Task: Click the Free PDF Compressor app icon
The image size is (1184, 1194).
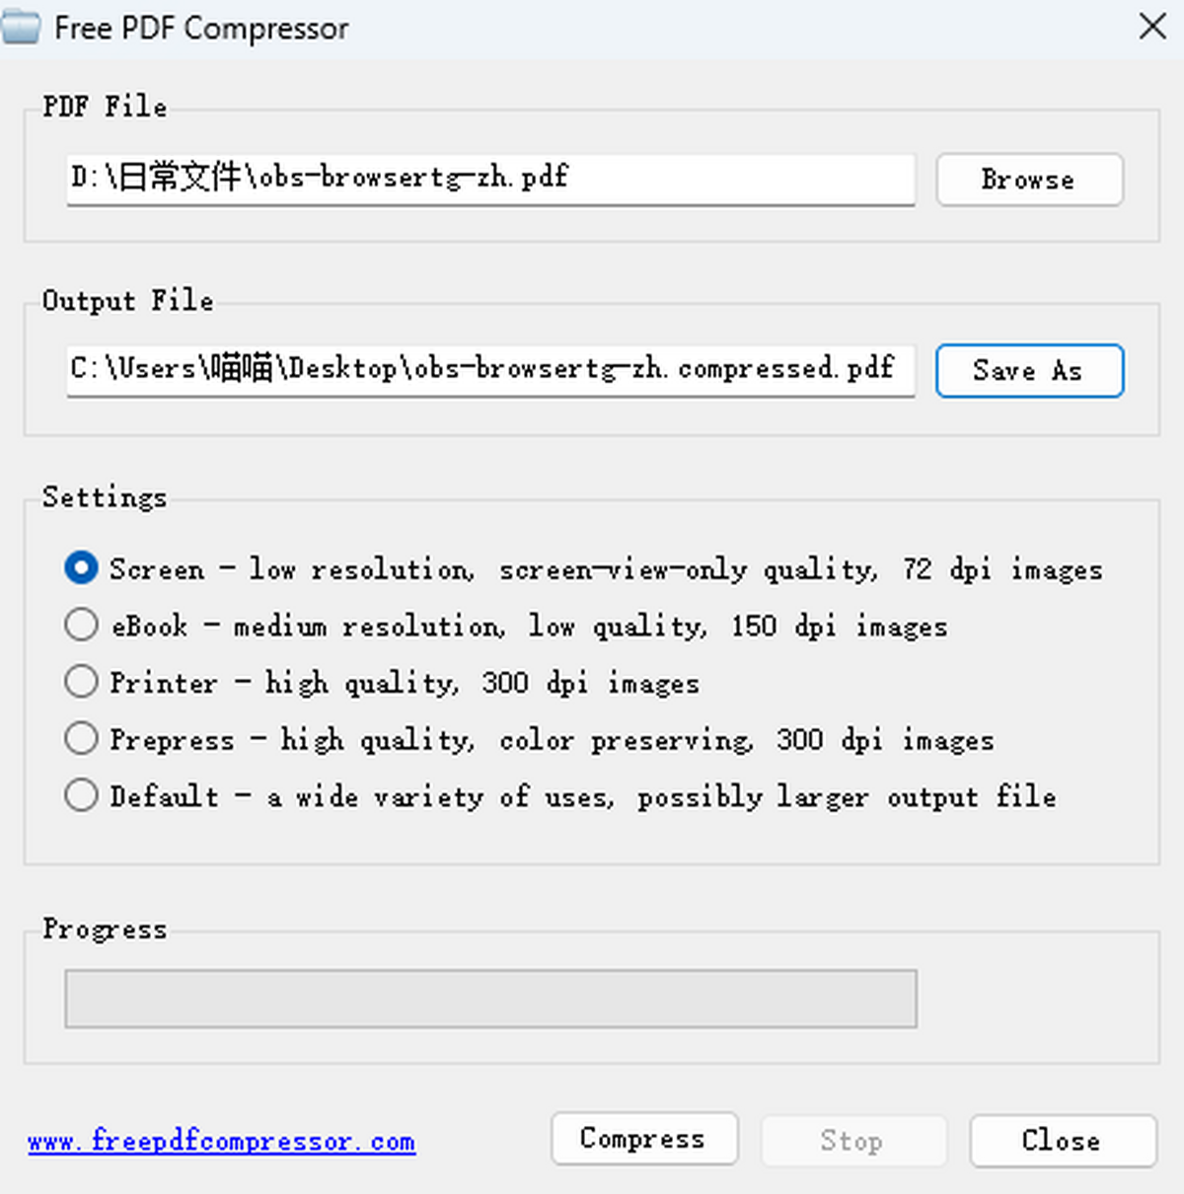Action: pos(20,28)
